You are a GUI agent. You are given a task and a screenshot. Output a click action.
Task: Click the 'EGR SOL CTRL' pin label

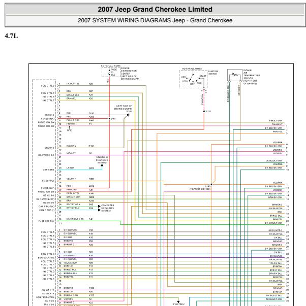(x=46, y=258)
